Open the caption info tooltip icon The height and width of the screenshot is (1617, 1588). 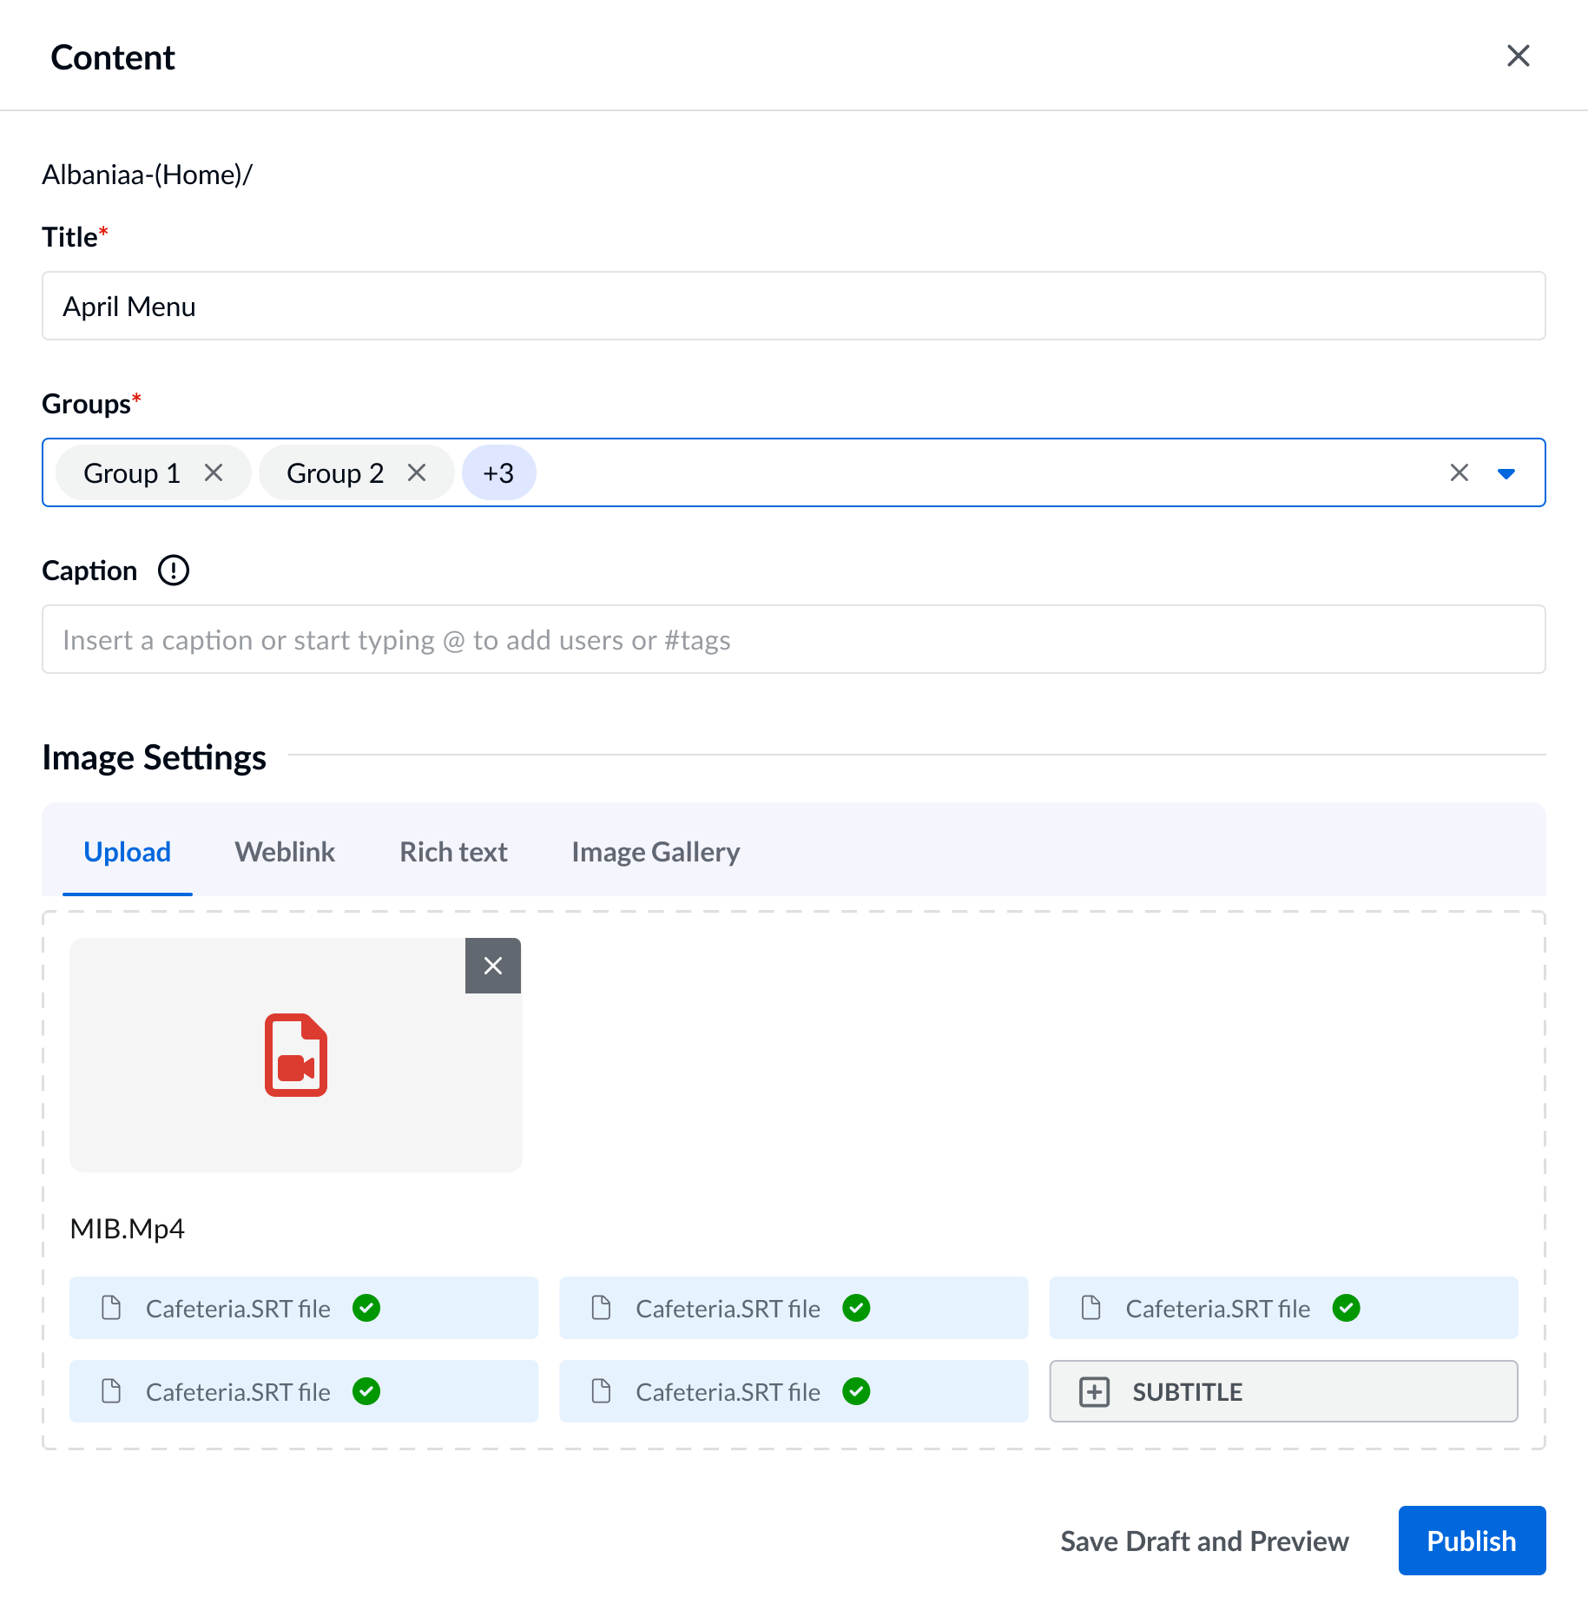point(173,570)
